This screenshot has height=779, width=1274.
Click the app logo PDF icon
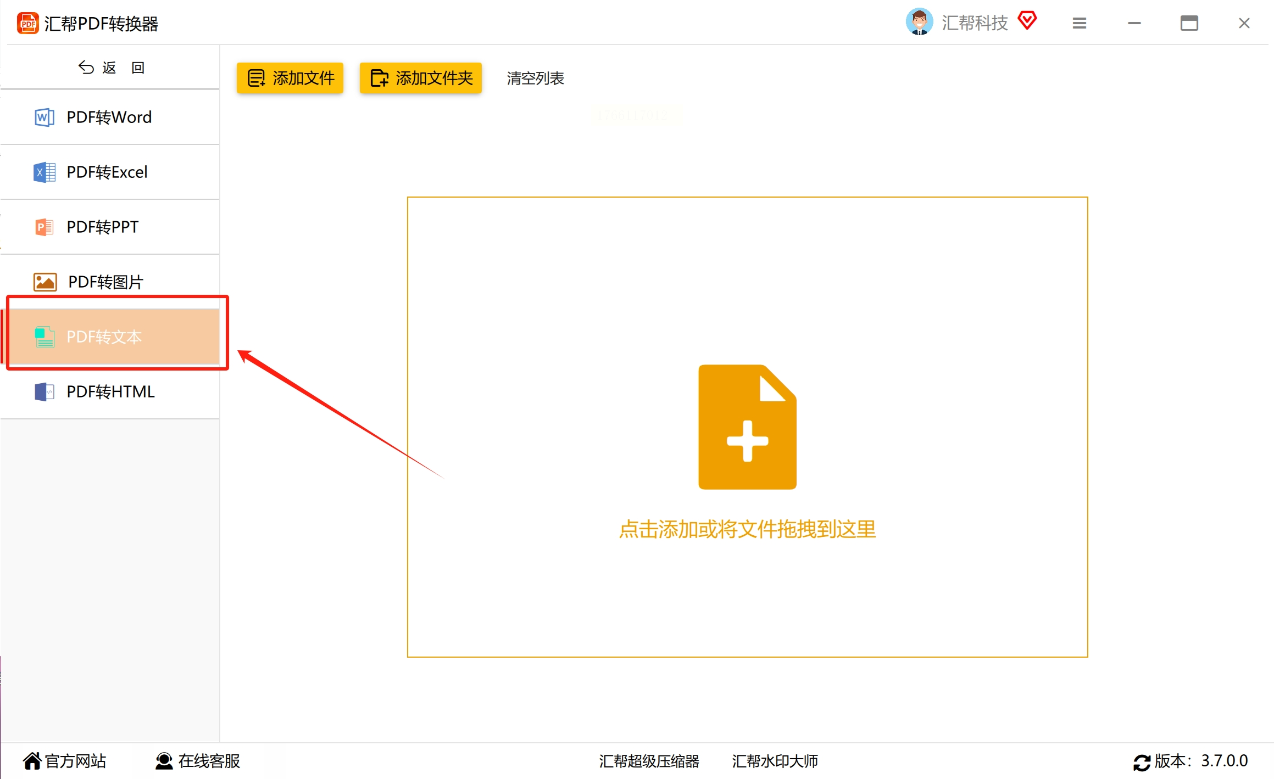pyautogui.click(x=27, y=23)
